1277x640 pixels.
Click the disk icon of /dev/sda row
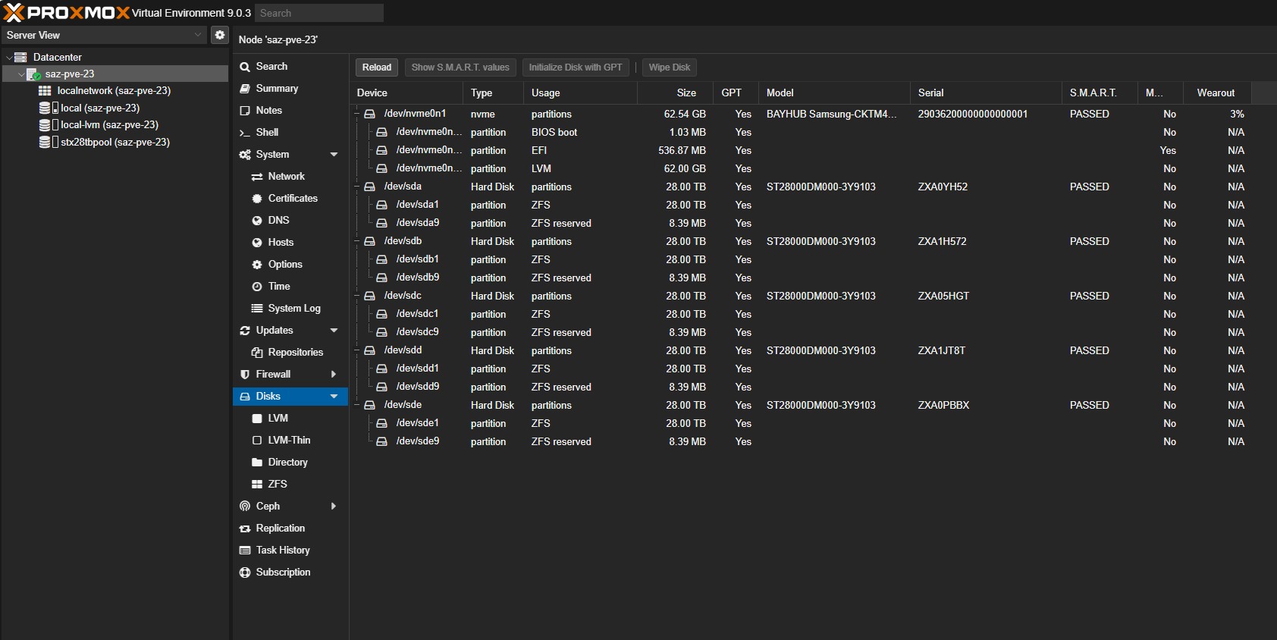(x=370, y=187)
